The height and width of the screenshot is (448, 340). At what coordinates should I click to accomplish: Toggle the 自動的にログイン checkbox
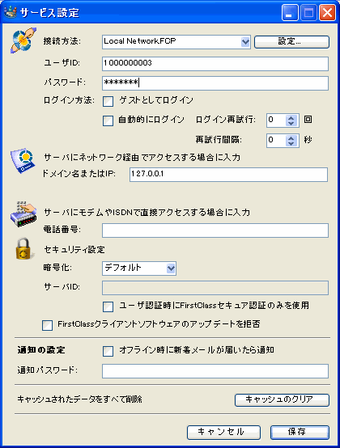(x=108, y=120)
